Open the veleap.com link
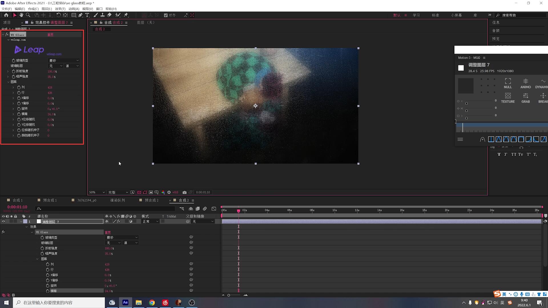548x308 pixels. click(54, 54)
